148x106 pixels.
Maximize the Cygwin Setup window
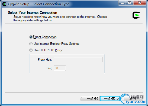[130, 3]
